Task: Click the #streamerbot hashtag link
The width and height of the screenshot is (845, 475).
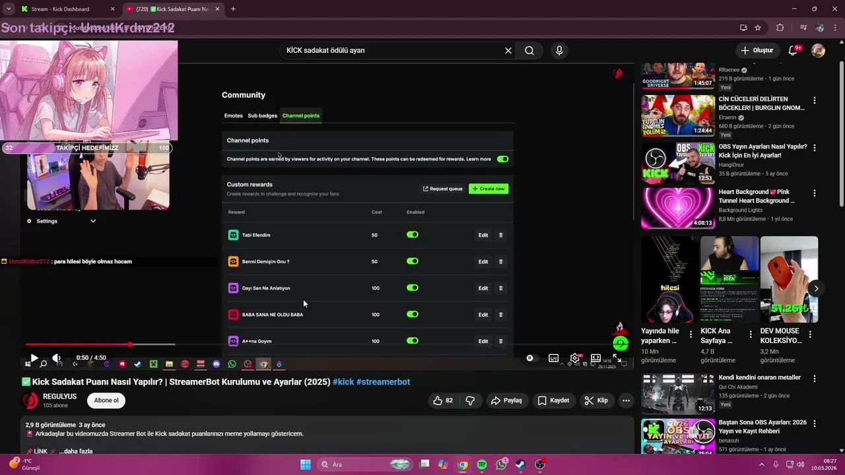Action: [384, 382]
